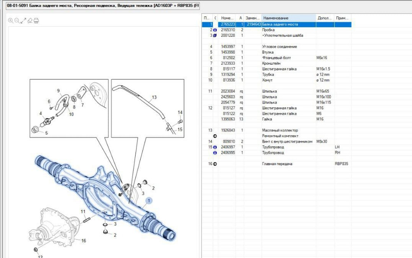The image size is (412, 258).
Task: Select the Масляный коллектор row
Action: click(x=279, y=130)
